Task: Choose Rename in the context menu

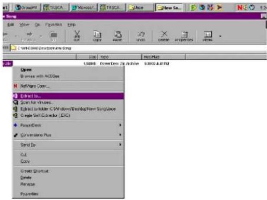Action: [x=27, y=184]
